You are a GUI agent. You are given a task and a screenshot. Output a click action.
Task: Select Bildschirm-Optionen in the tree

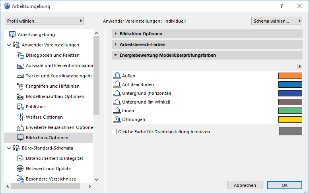[x=47, y=138]
